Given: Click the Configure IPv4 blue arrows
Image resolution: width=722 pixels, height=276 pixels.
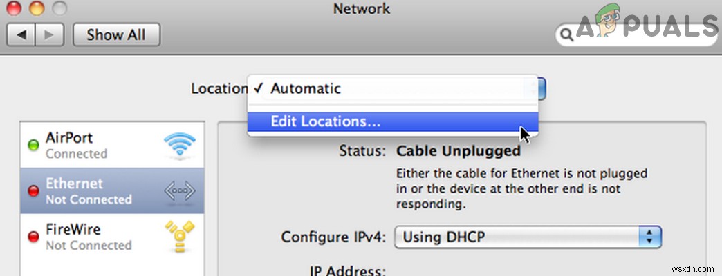Looking at the screenshot, I should 649,237.
